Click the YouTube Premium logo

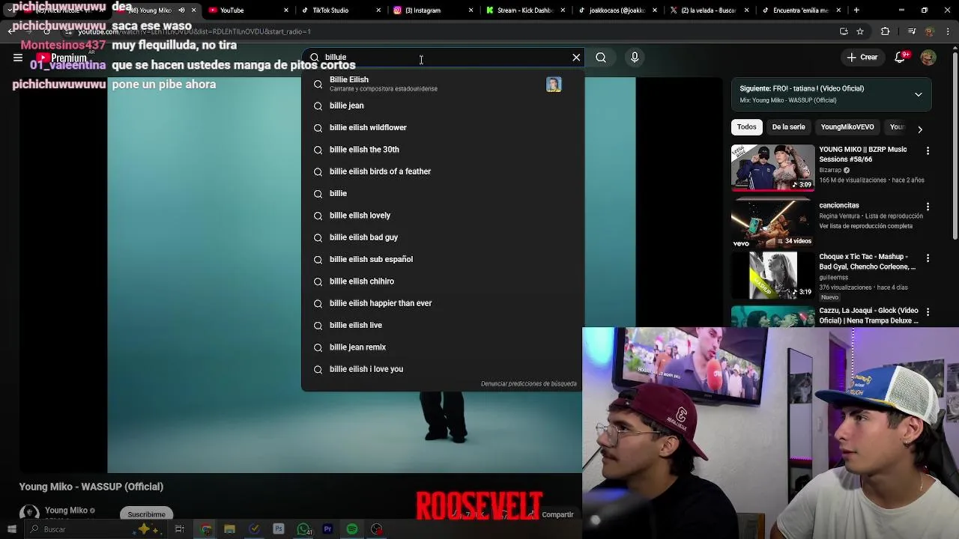(x=62, y=58)
